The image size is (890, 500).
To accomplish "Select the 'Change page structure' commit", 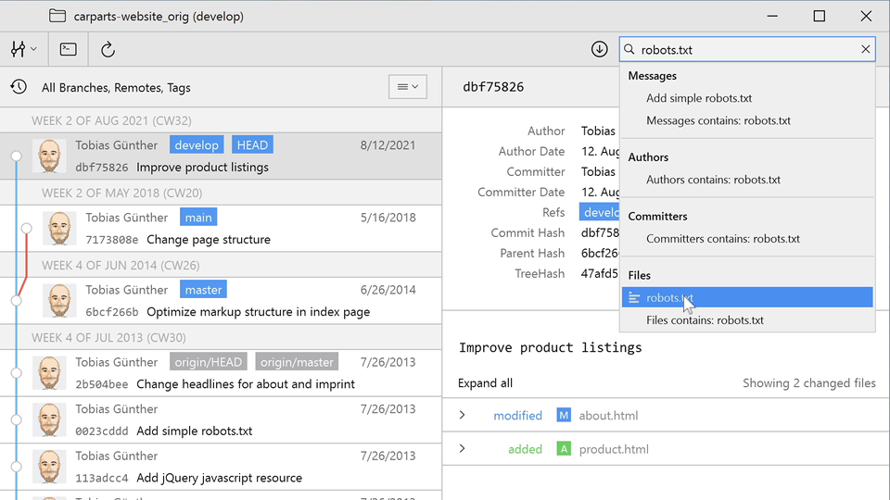I will (209, 240).
